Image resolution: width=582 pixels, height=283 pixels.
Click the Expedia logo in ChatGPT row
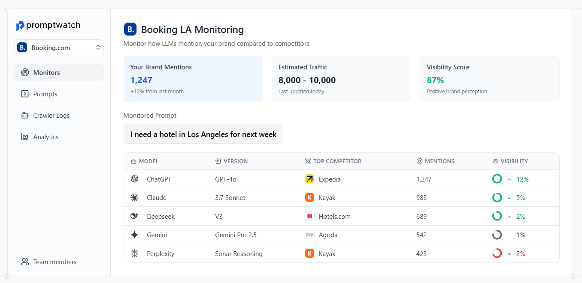[309, 179]
